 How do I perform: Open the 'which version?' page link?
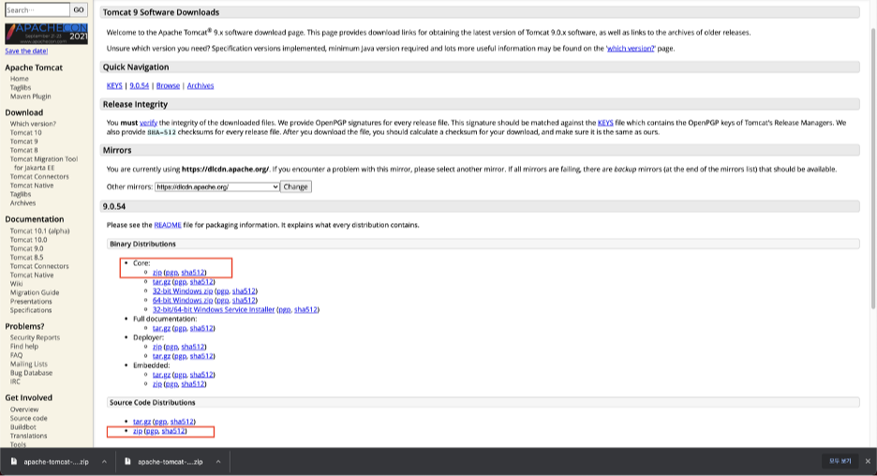(631, 49)
